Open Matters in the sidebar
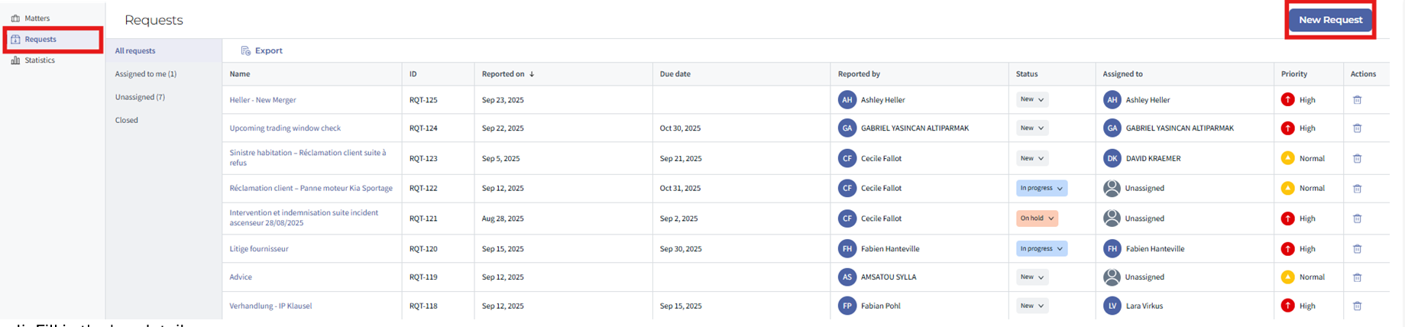Screen dimensions: 1405x327 37,18
